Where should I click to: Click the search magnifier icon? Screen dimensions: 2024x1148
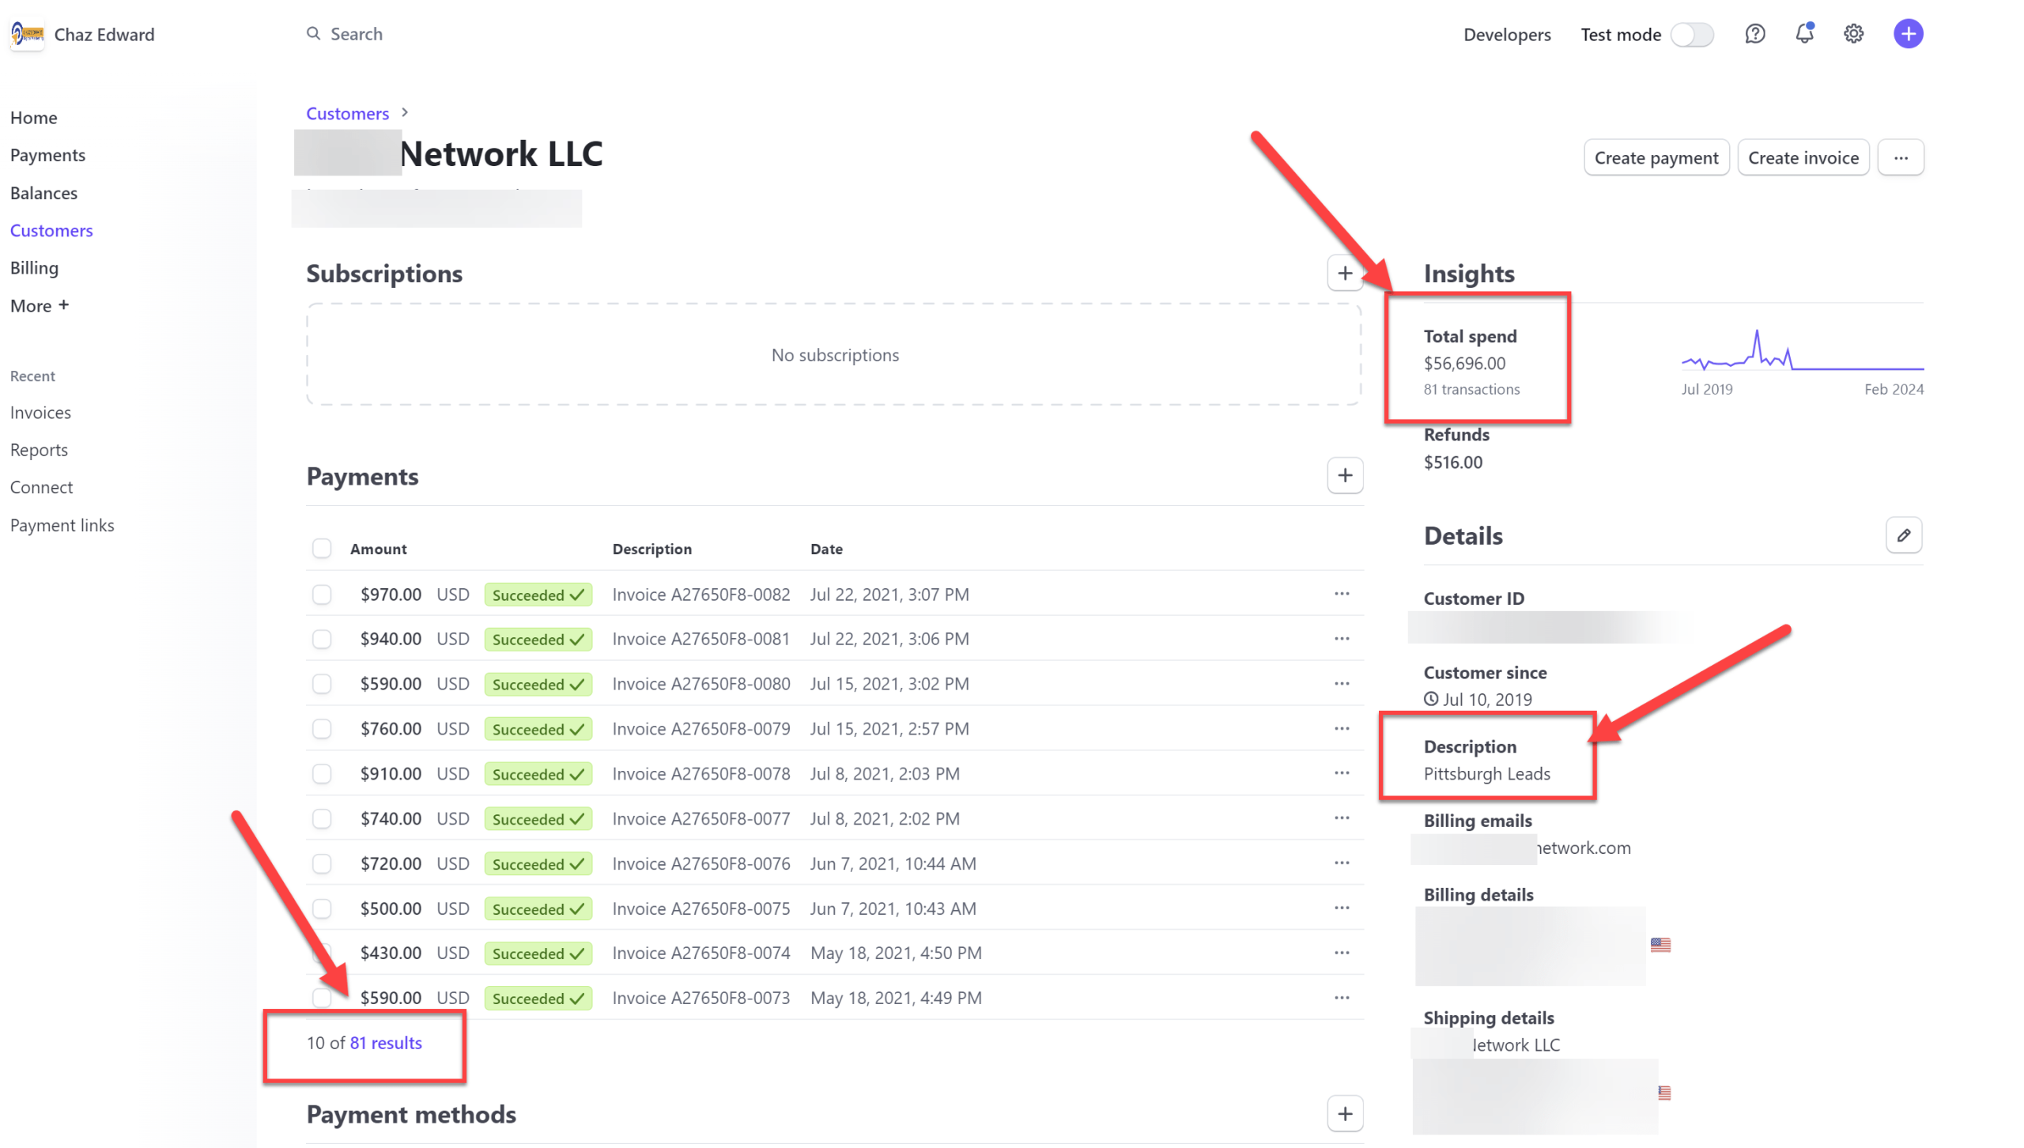(x=313, y=33)
